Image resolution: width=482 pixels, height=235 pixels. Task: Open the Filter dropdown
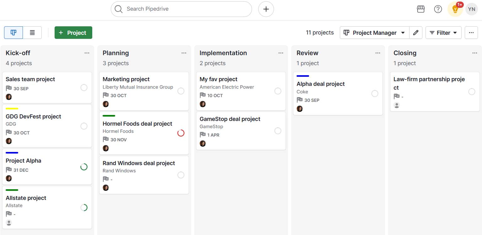[x=443, y=33]
